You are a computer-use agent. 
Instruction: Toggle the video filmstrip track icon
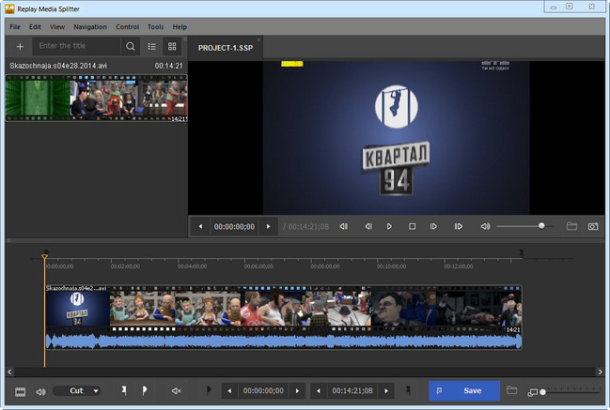coord(21,392)
